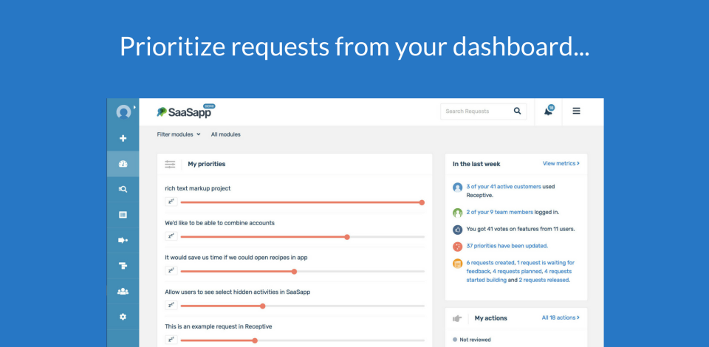709x347 pixels.
Task: Snooze the example request in Receptive
Action: pyautogui.click(x=171, y=340)
